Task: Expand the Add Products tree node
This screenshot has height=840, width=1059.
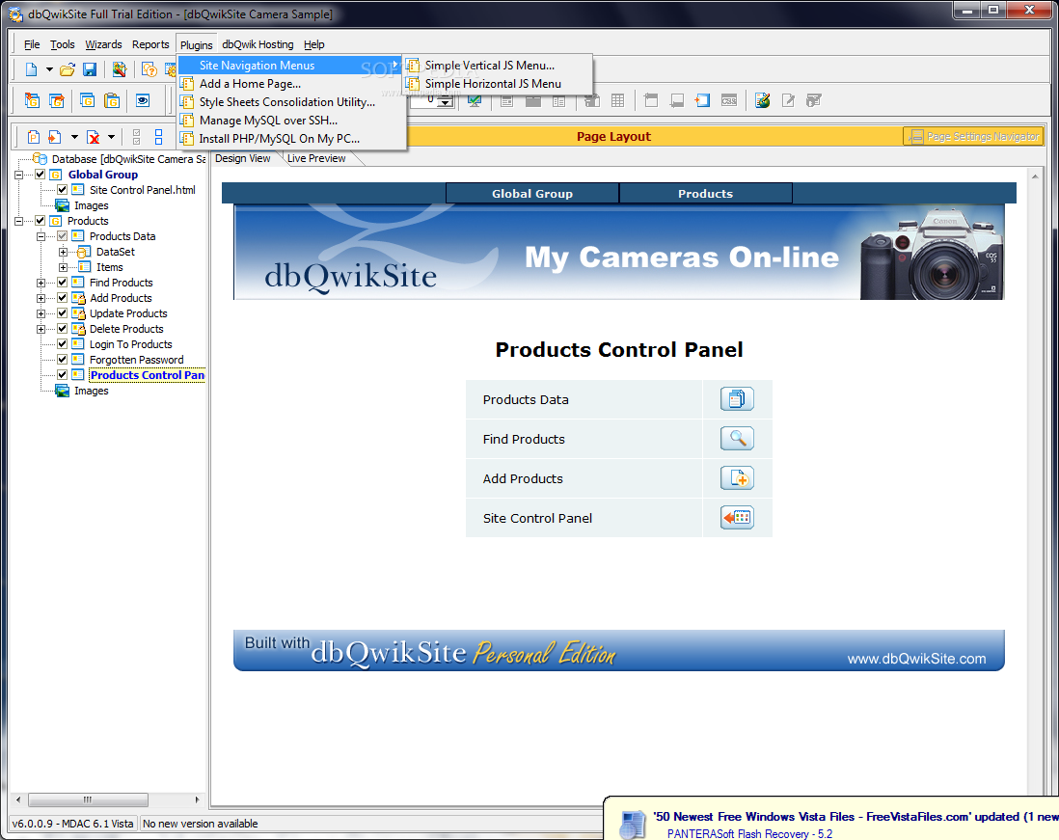Action: (41, 298)
